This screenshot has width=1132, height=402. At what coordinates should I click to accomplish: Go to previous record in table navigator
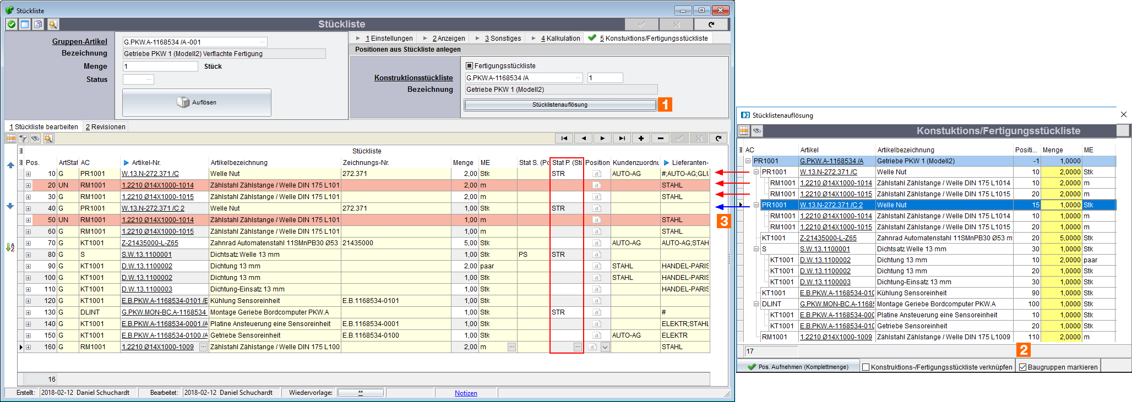coord(583,139)
